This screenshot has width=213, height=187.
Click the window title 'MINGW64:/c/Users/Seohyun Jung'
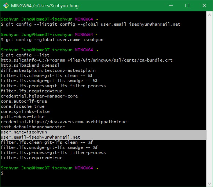(45, 6)
